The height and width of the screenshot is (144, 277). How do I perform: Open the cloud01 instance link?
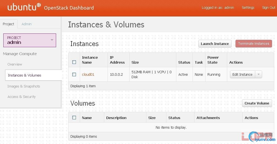click(88, 75)
